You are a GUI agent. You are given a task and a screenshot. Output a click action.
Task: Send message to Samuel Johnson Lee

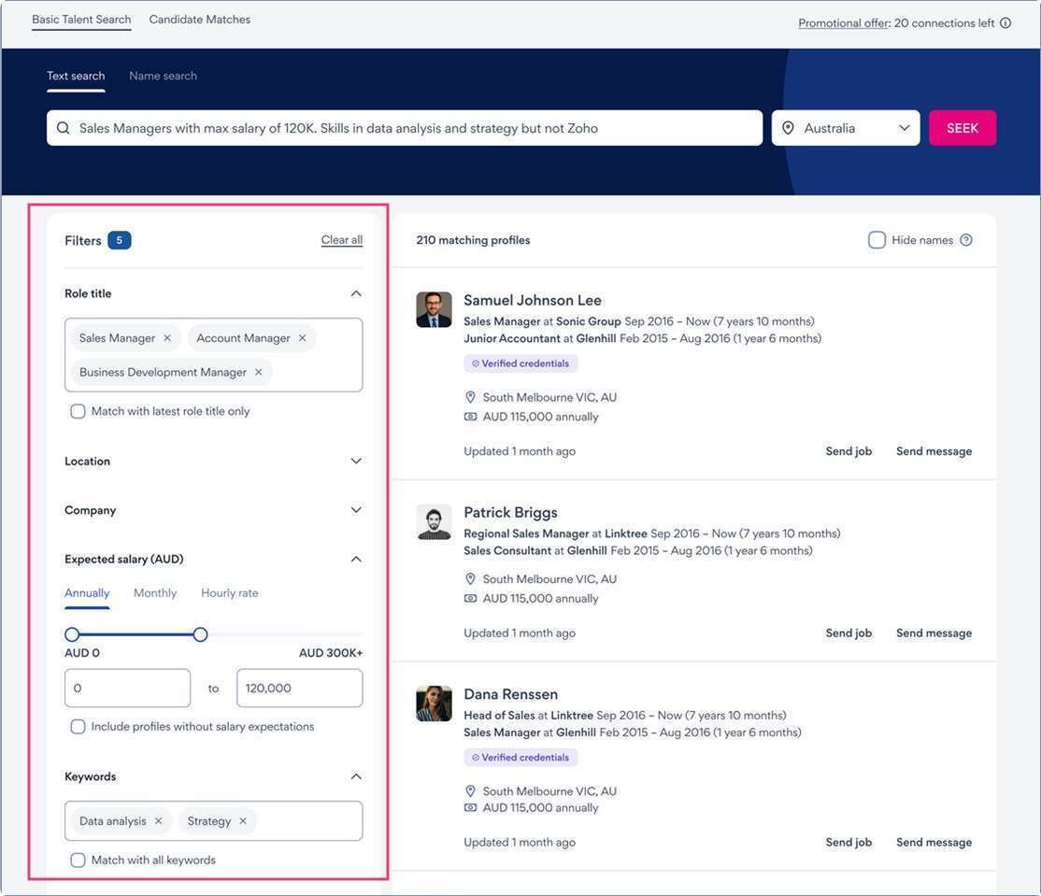(934, 451)
